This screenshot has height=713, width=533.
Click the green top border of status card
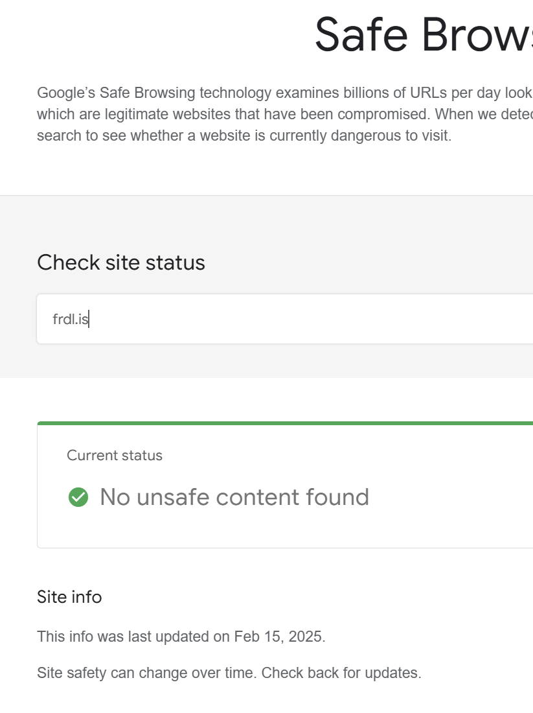click(x=285, y=423)
